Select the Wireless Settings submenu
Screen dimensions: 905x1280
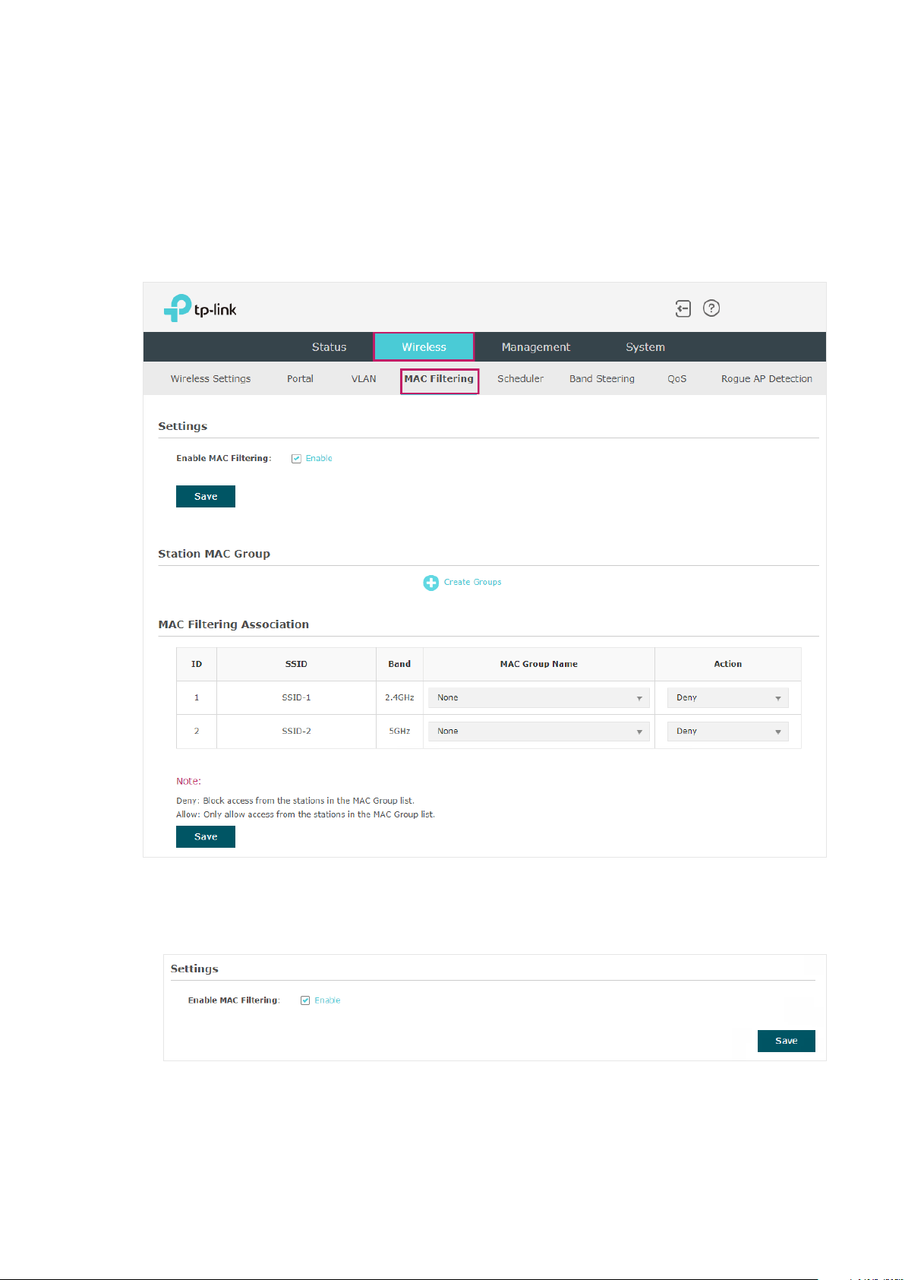210,379
